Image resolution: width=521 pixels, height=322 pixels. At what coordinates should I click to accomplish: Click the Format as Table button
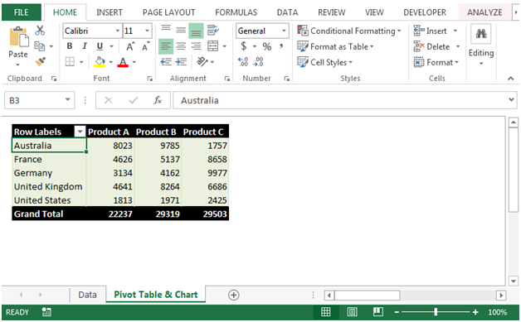335,46
